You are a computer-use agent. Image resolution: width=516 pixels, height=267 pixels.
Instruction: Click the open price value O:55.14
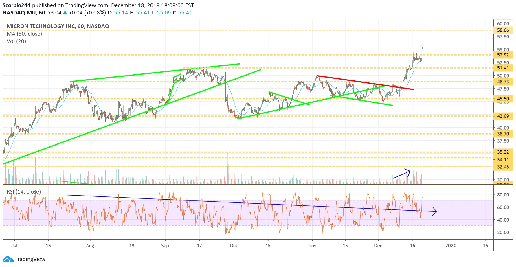[x=118, y=12]
